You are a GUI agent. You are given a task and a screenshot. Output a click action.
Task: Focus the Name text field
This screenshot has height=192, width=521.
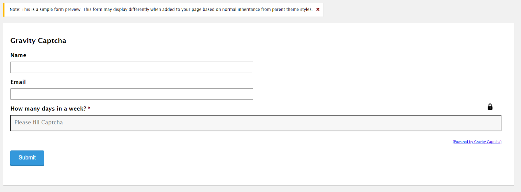132,67
